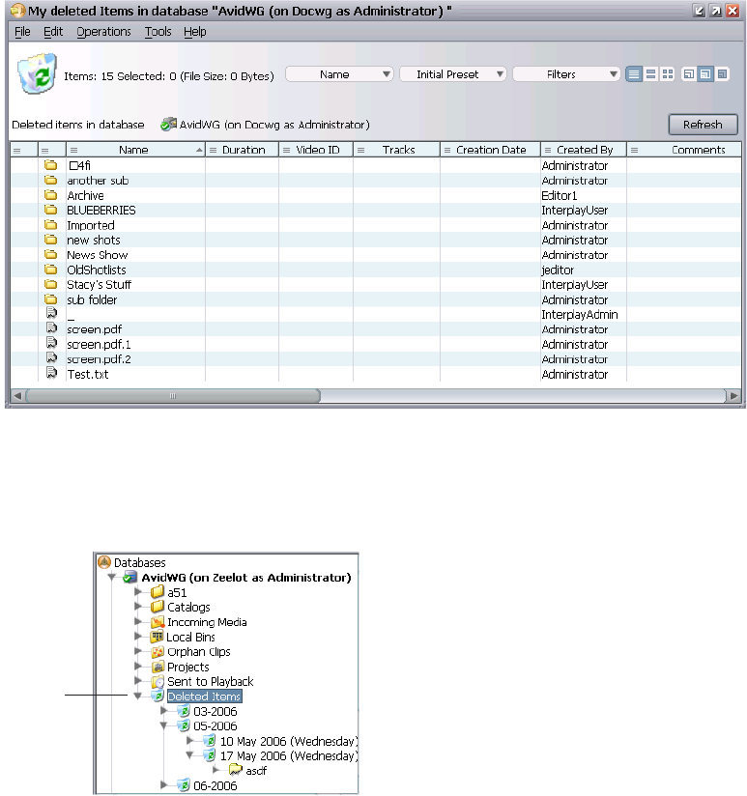
Task: Select the Deleted Items tree entry
Action: click(x=204, y=696)
